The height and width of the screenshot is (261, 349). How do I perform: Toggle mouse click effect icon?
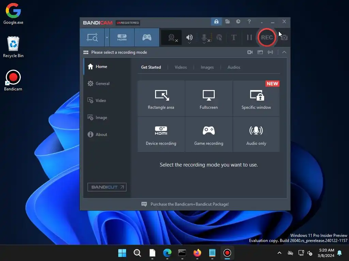219,37
